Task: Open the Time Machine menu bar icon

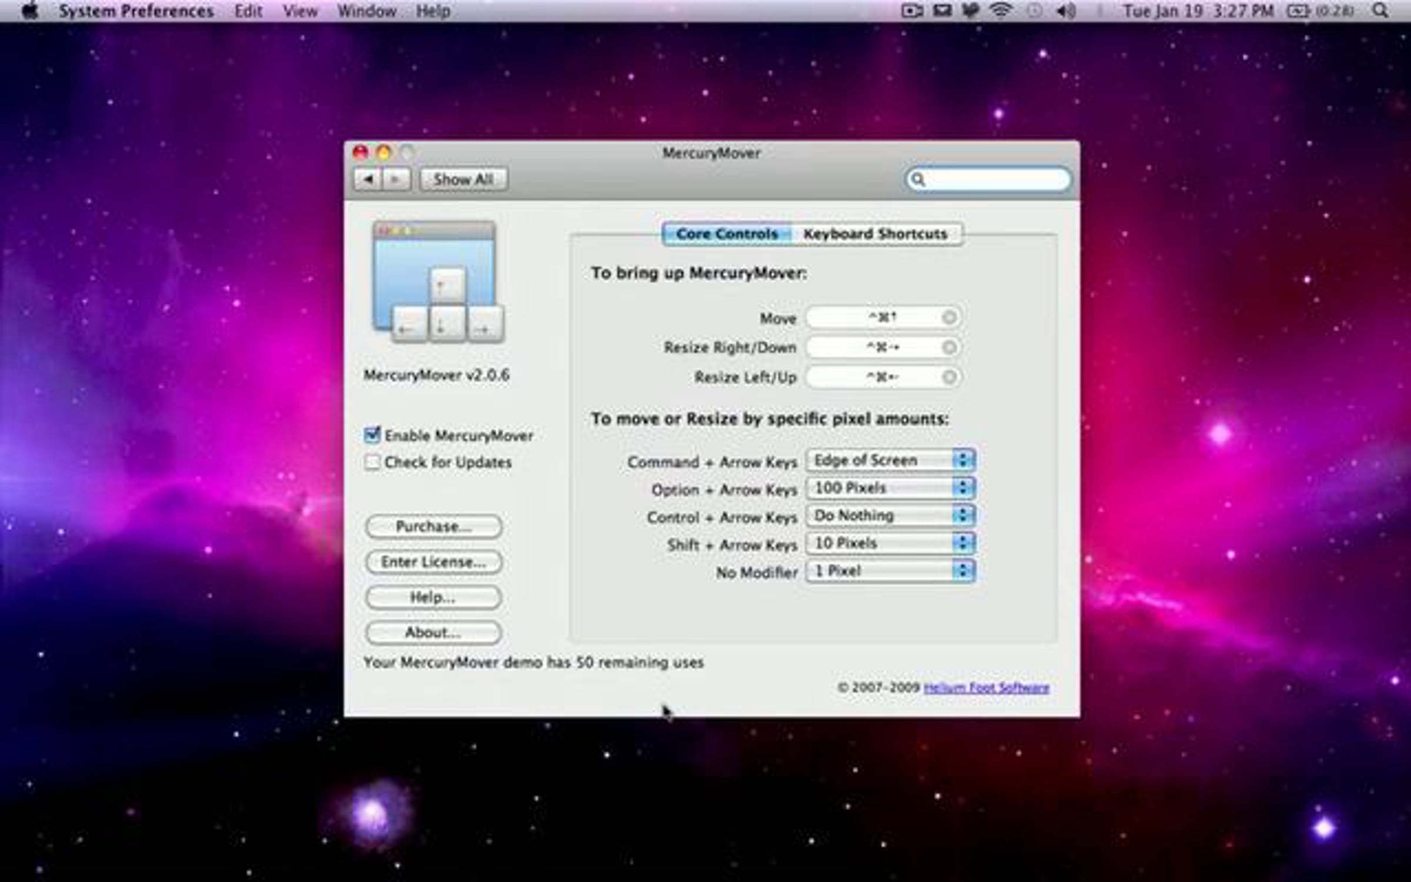Action: (x=1034, y=11)
